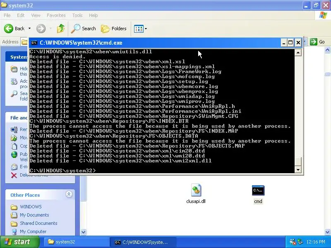Toggle the Folders pane button
Image resolution: width=331 pixels, height=248 pixels.
click(x=114, y=29)
